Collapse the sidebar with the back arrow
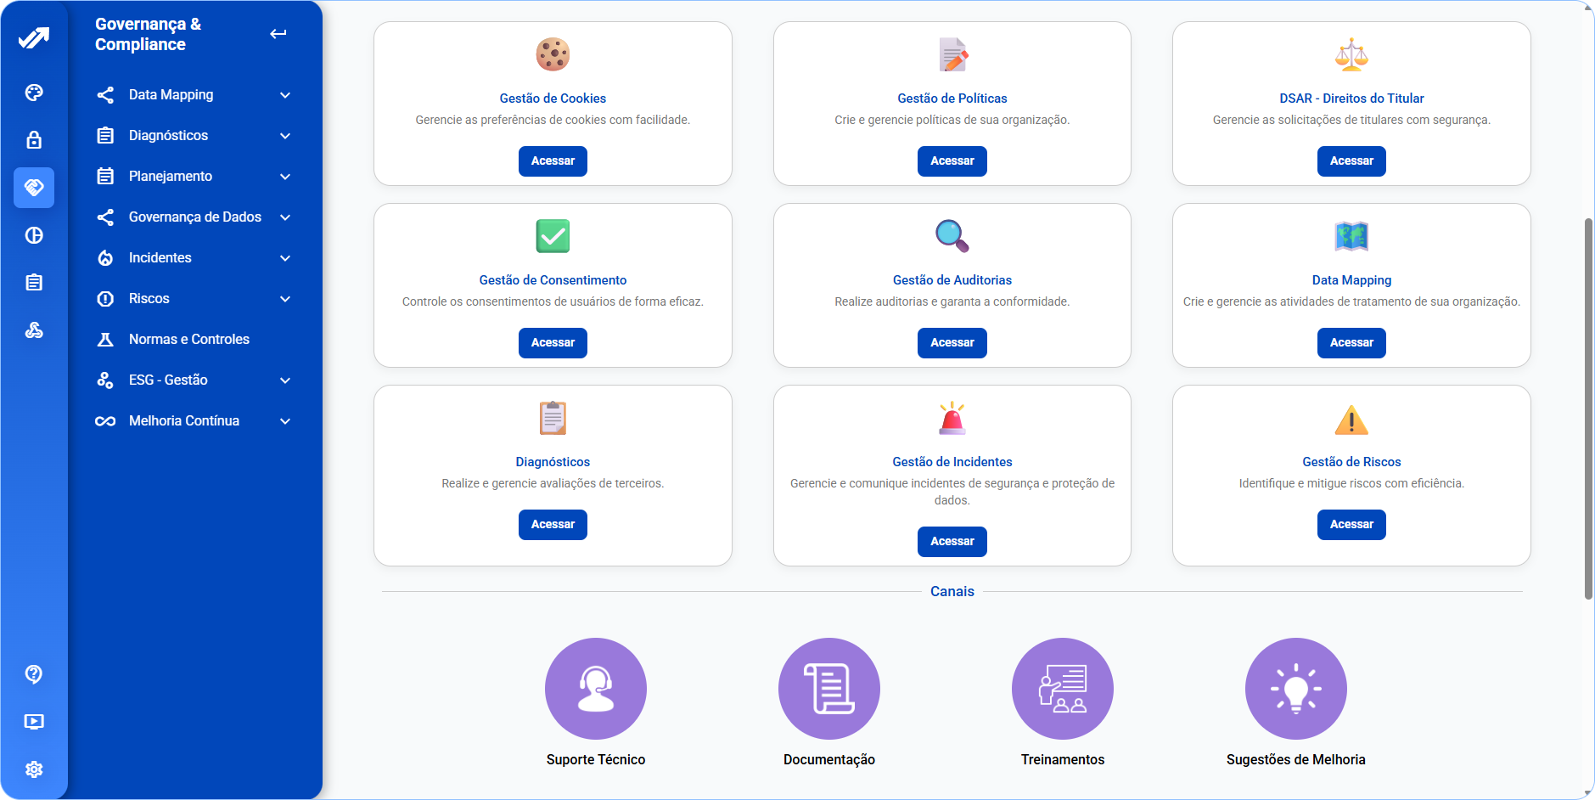The height and width of the screenshot is (800, 1595). pyautogui.click(x=278, y=33)
